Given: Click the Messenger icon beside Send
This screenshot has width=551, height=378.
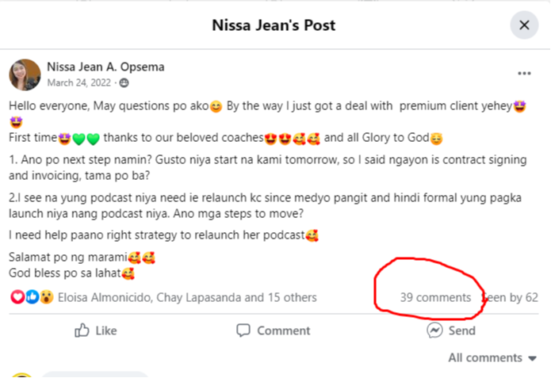Looking at the screenshot, I should coord(434,330).
